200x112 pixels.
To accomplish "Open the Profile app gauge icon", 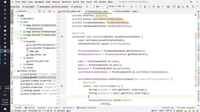I will click(x=154, y=7).
